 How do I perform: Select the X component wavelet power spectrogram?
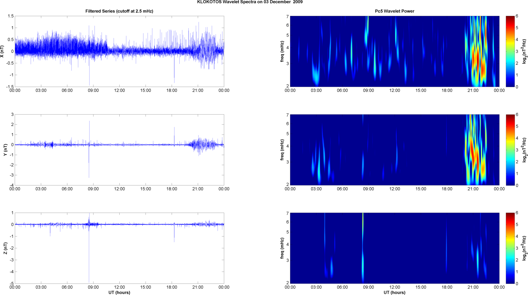tap(394, 51)
